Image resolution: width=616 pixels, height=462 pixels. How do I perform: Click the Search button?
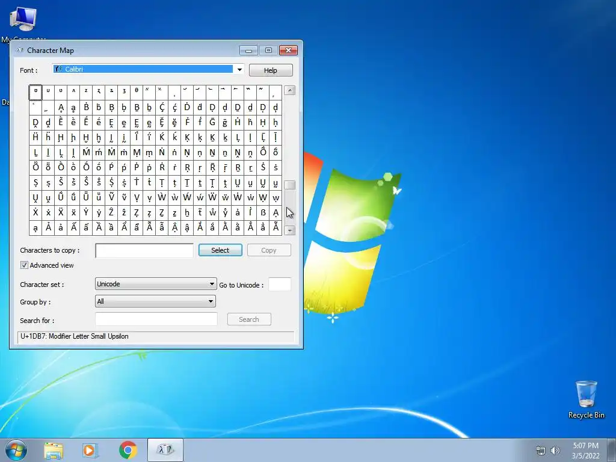249,319
